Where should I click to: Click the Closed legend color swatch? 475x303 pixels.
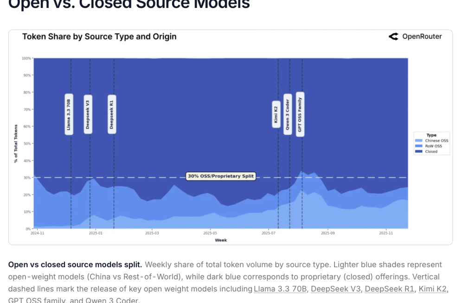click(x=419, y=152)
